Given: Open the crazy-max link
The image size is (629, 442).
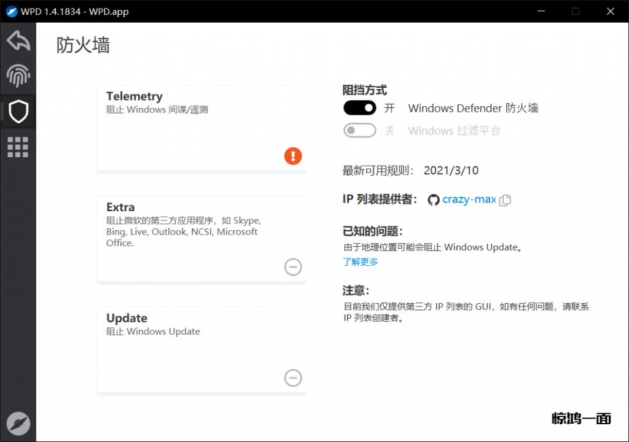Looking at the screenshot, I should (x=469, y=200).
